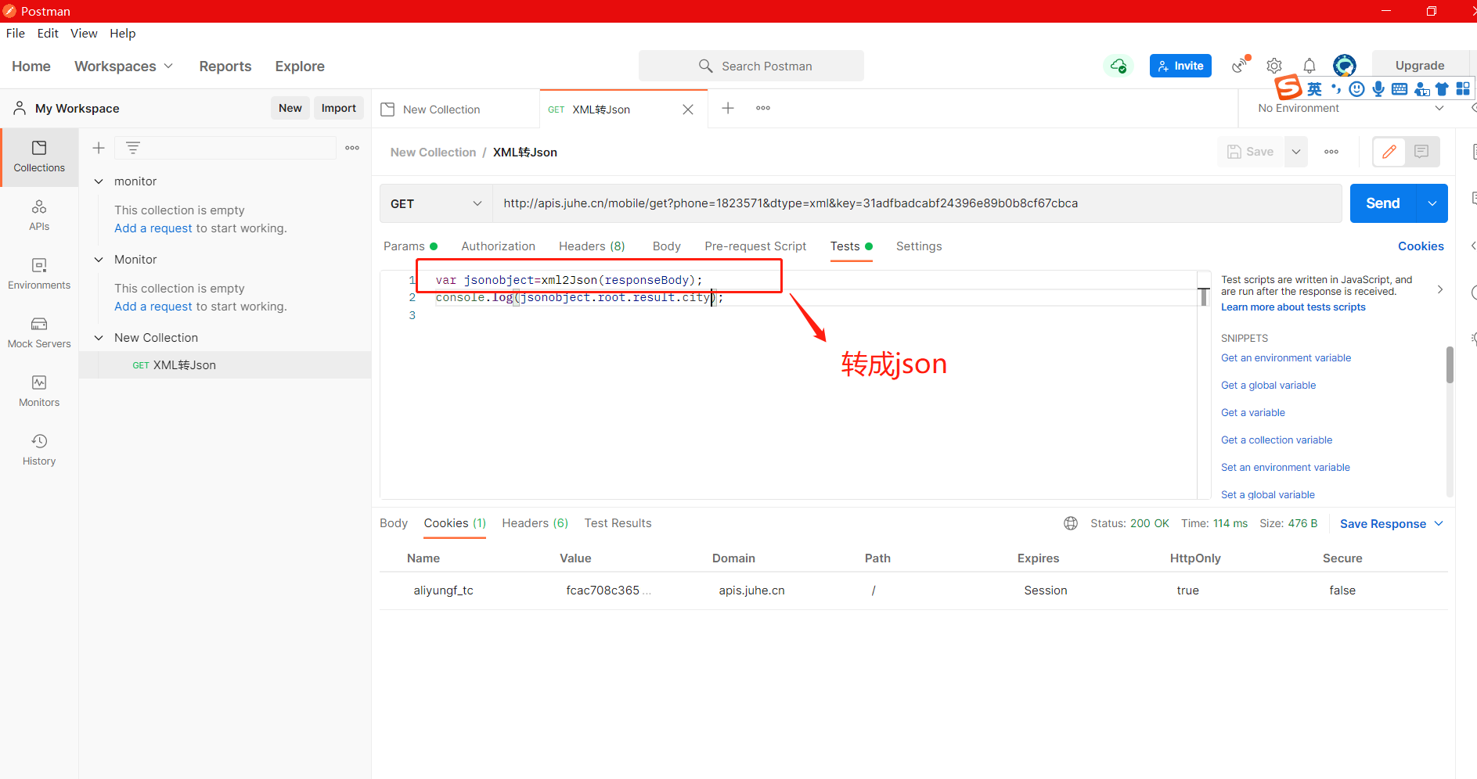Image resolution: width=1477 pixels, height=779 pixels.
Task: Open the History sidebar panel
Action: [39, 451]
